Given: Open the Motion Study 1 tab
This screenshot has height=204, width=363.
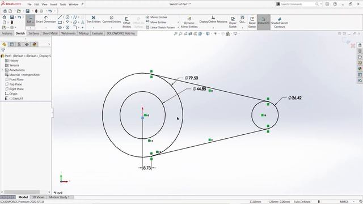Looking at the screenshot, I should pyautogui.click(x=59, y=197).
